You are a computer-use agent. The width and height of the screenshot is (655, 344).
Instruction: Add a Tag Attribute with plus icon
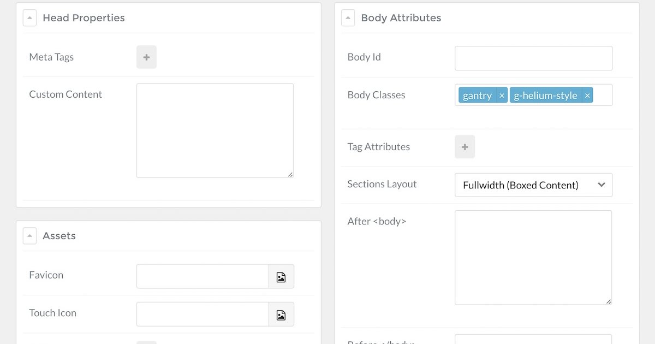tap(465, 147)
